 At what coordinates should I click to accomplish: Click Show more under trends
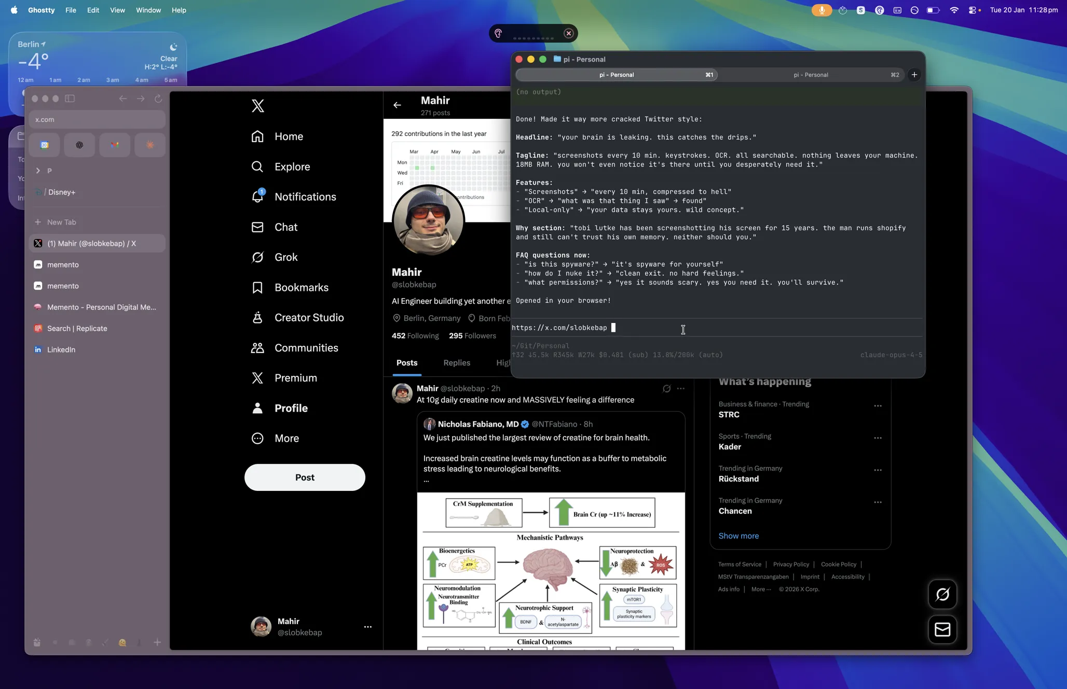pyautogui.click(x=738, y=536)
